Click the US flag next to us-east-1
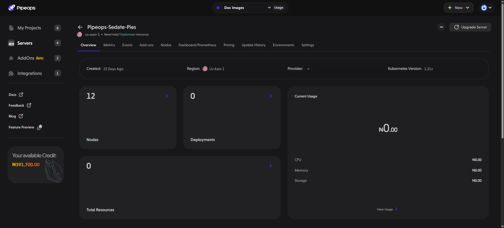The image size is (504, 228). click(x=79, y=34)
